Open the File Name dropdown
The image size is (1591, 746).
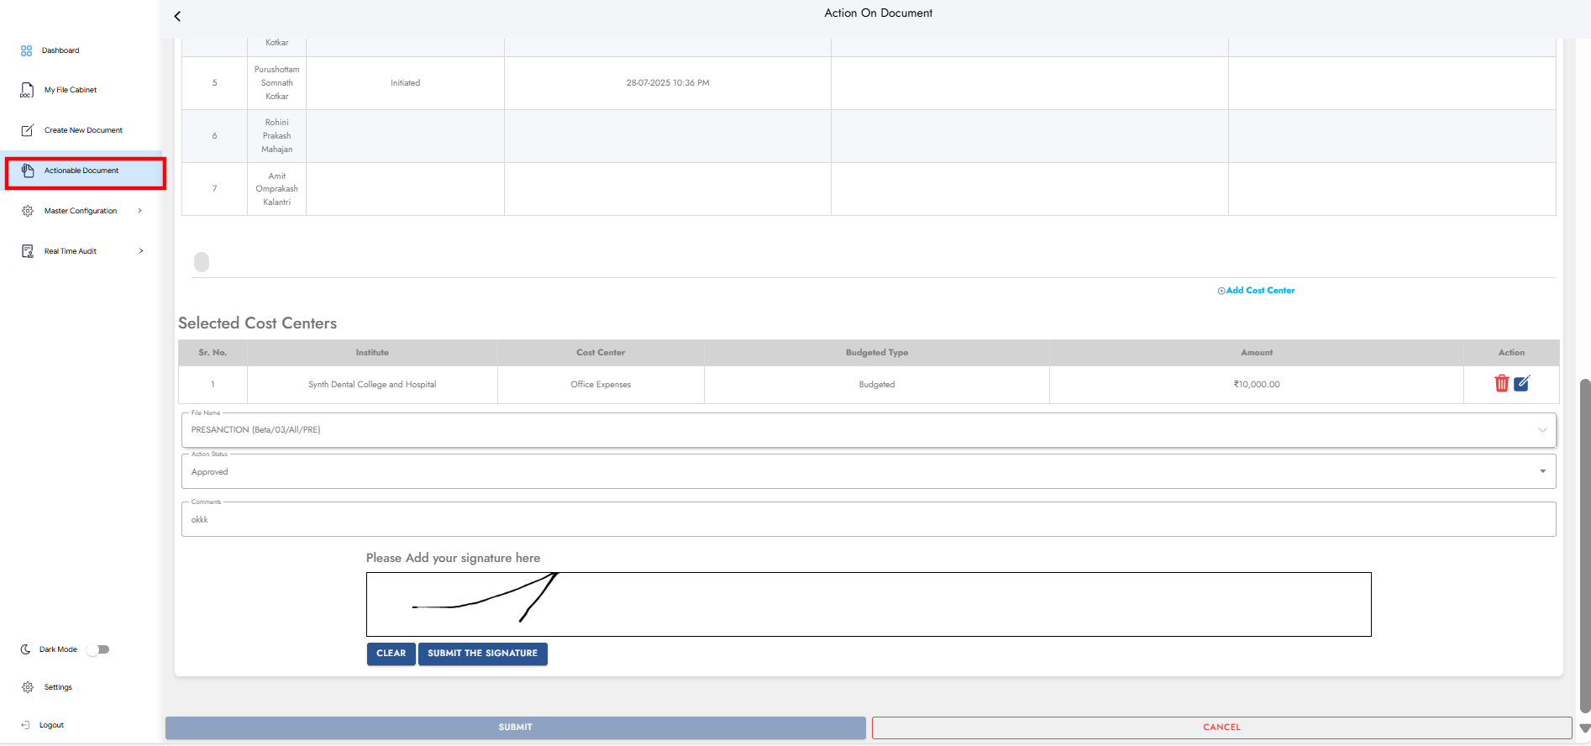point(1541,430)
